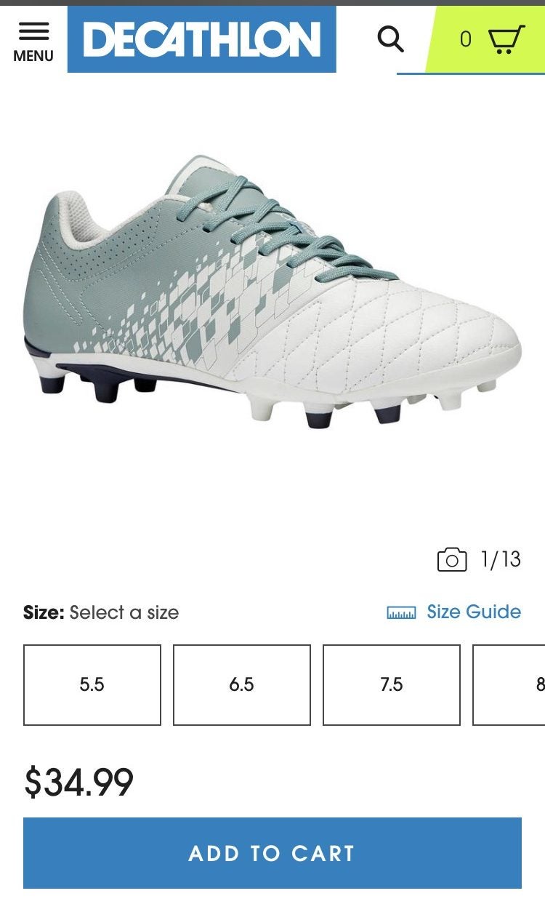
Task: Click the ruler icon beside Size Guide
Action: point(401,612)
